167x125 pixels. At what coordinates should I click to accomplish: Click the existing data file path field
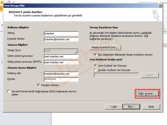116,75
